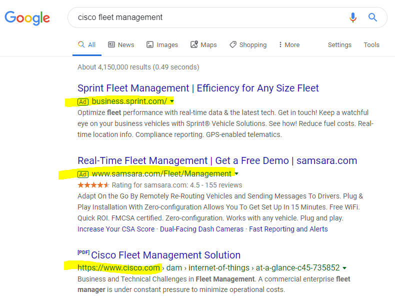Click the News tab newspaper icon
Screen dimensions: 395x297
[111, 44]
